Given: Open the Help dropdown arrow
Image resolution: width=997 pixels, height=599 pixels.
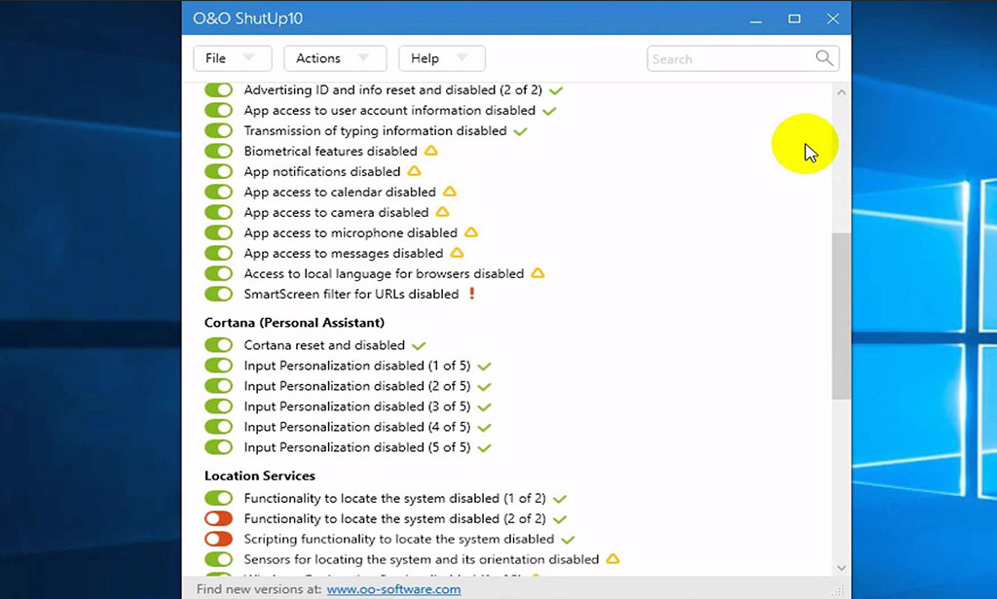Looking at the screenshot, I should point(462,57).
